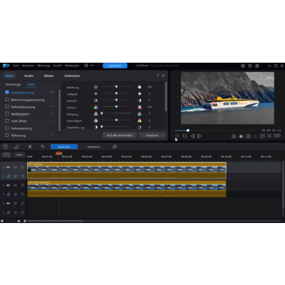The width and height of the screenshot is (285, 285).
Task: Click the stop button under the preview
Action: 185,136
